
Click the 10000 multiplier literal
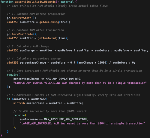click(102, 63)
